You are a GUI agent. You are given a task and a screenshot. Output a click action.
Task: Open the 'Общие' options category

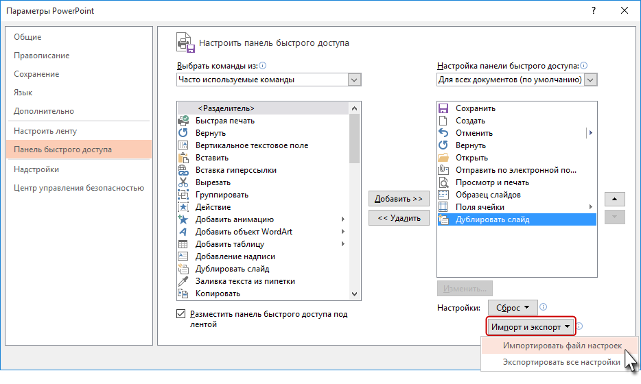(79, 37)
